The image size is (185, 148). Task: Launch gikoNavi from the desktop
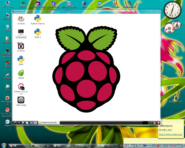[7, 75]
